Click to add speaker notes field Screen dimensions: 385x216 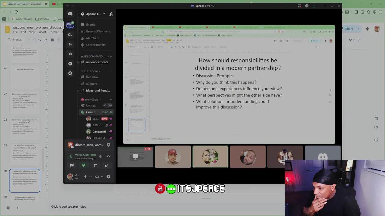69,206
